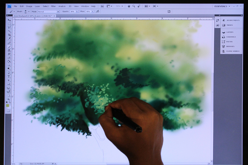This screenshot has height=165, width=248.
Task: Open the Screen Mode dropdown
Action: (x=156, y=6)
